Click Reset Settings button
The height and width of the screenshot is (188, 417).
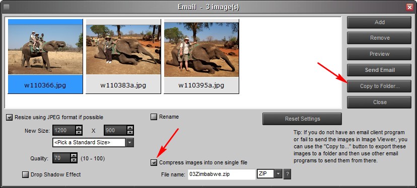pyautogui.click(x=302, y=119)
